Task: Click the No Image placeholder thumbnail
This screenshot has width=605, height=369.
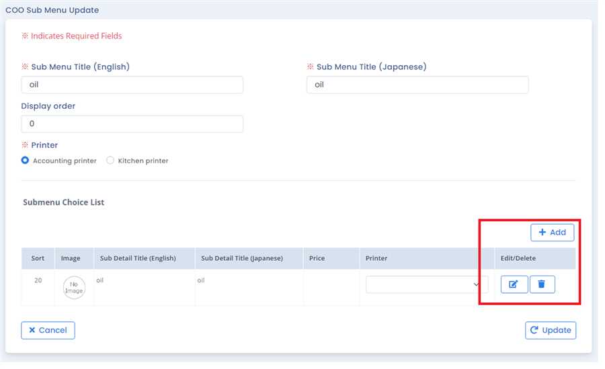Action: coord(74,288)
